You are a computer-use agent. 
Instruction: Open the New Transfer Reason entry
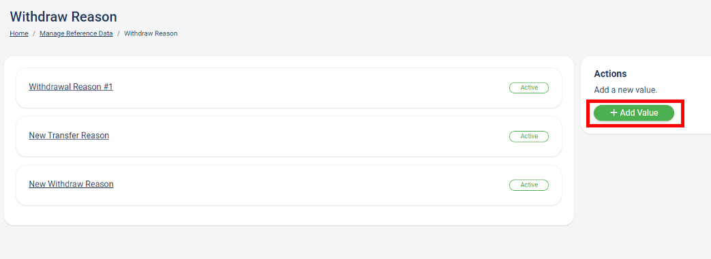pyautogui.click(x=69, y=135)
